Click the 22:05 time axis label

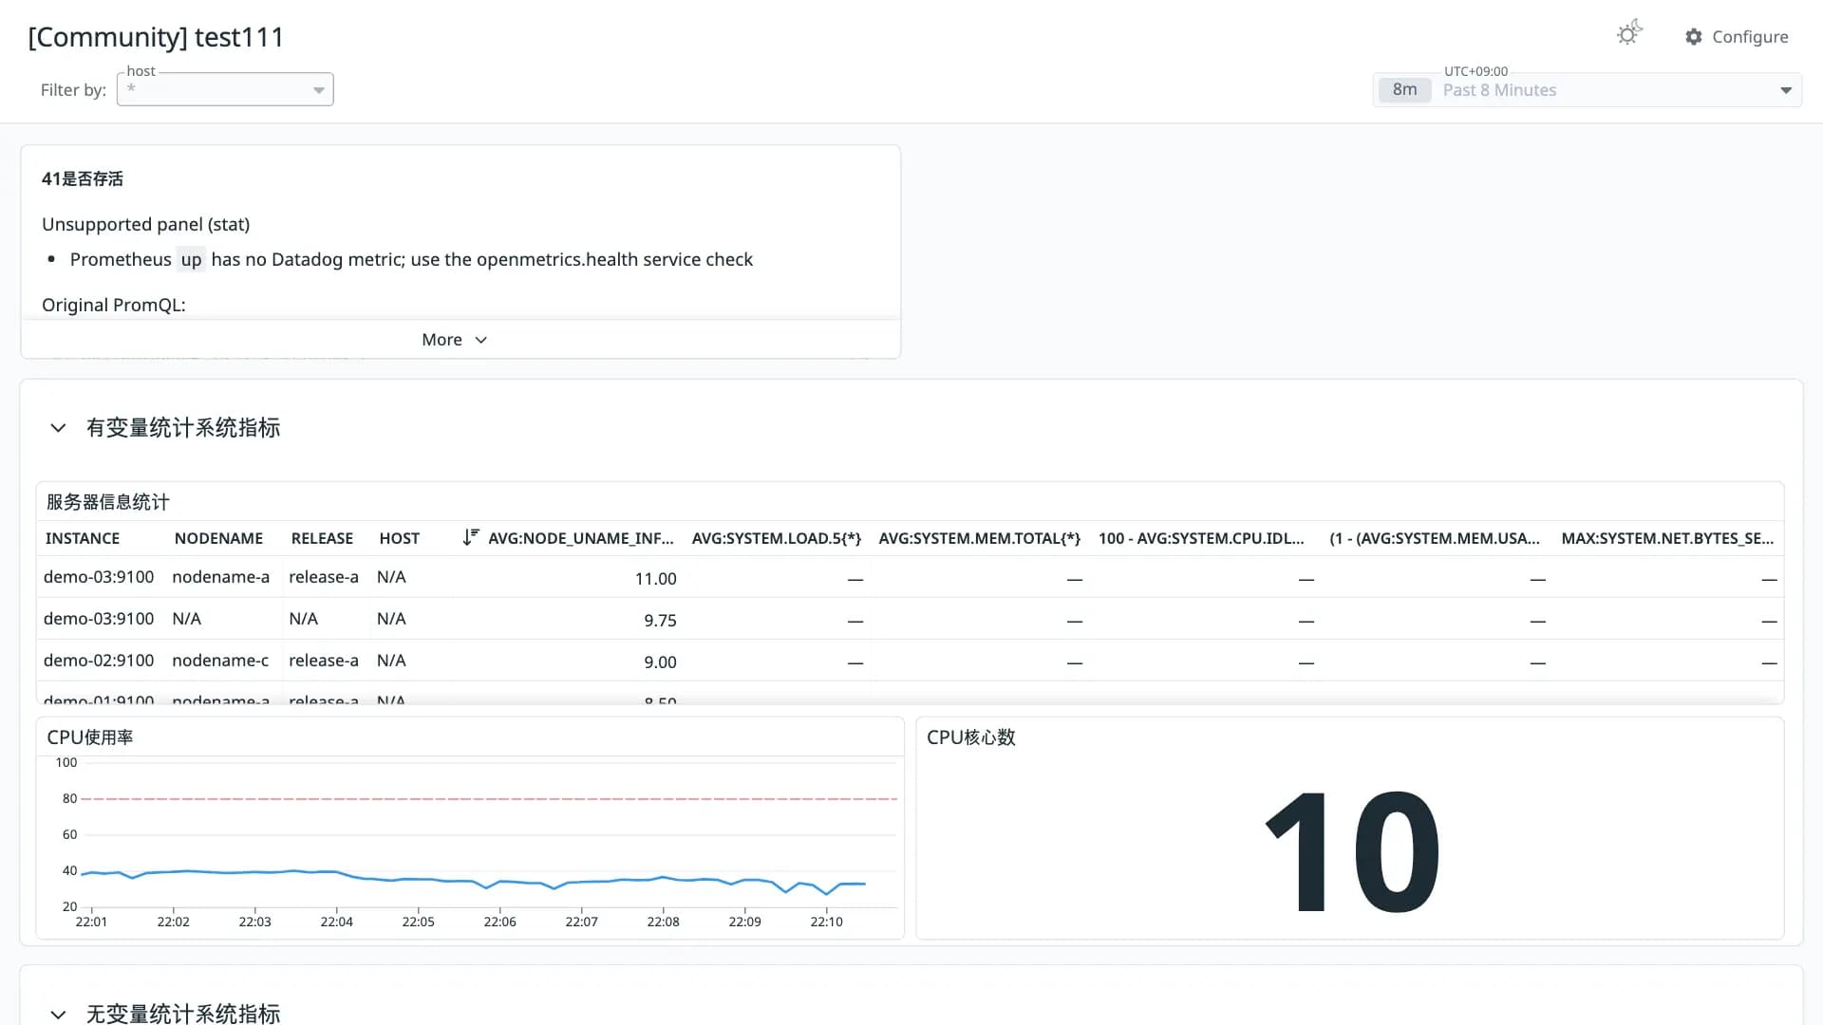coord(418,922)
